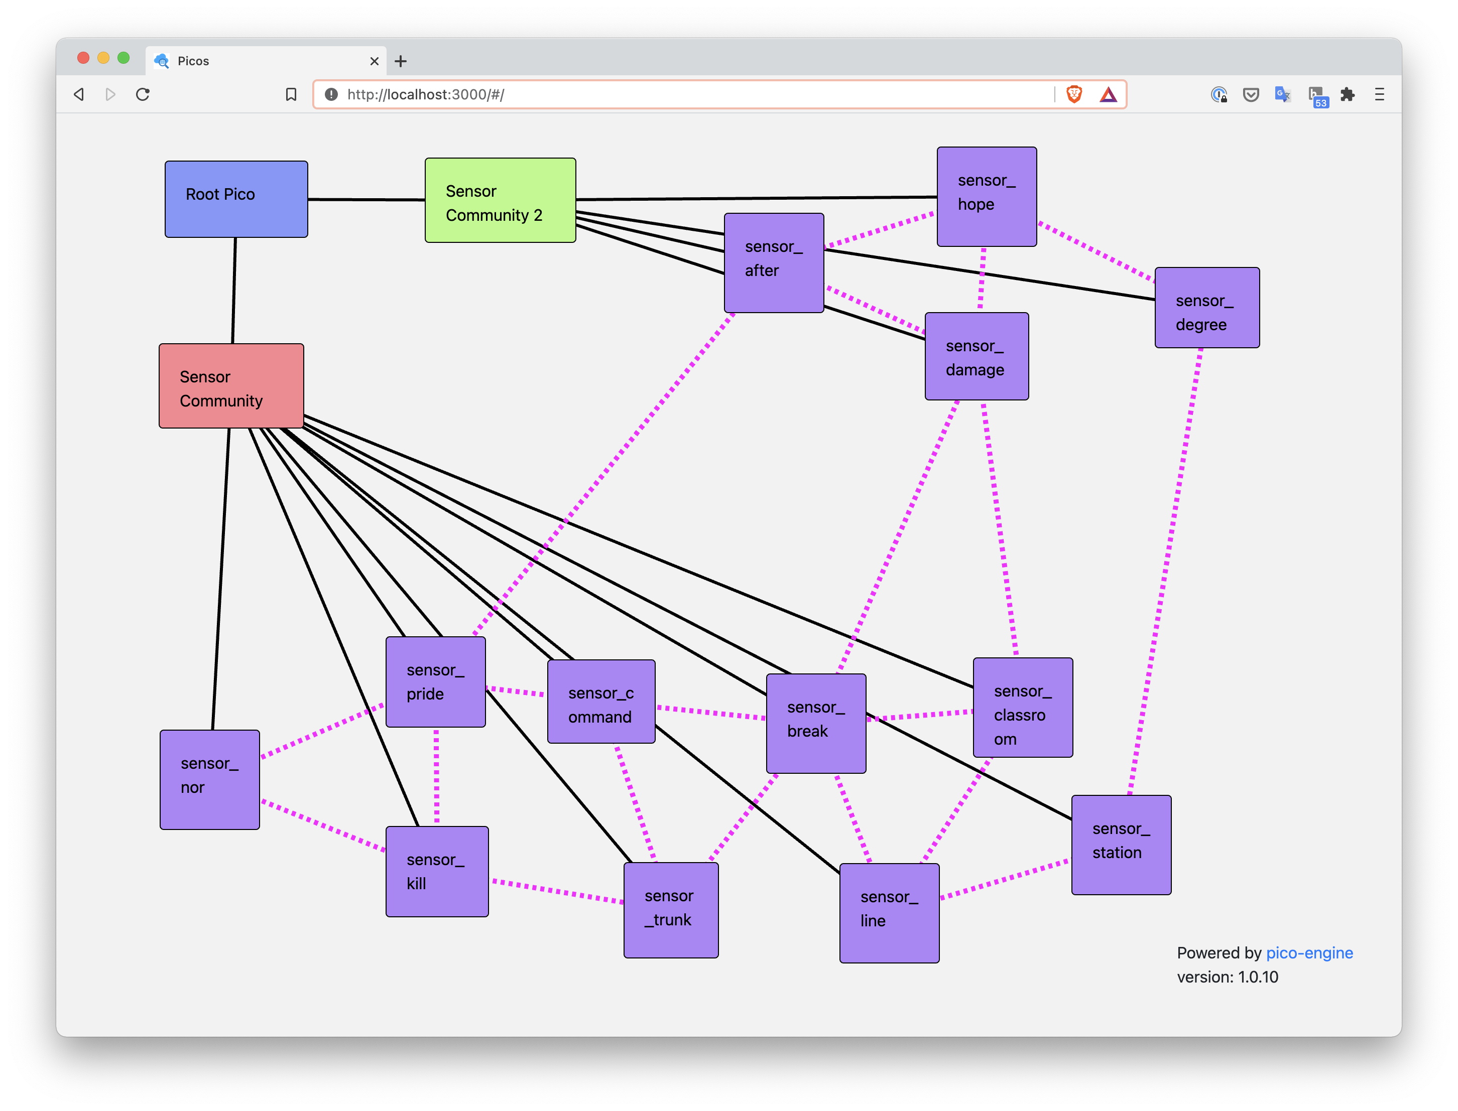Open the Extensions puzzle menu
This screenshot has width=1458, height=1111.
(1348, 94)
